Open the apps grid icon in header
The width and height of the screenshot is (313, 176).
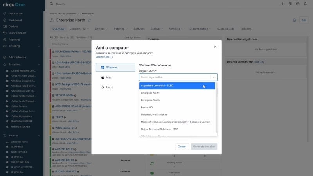click(x=290, y=4)
